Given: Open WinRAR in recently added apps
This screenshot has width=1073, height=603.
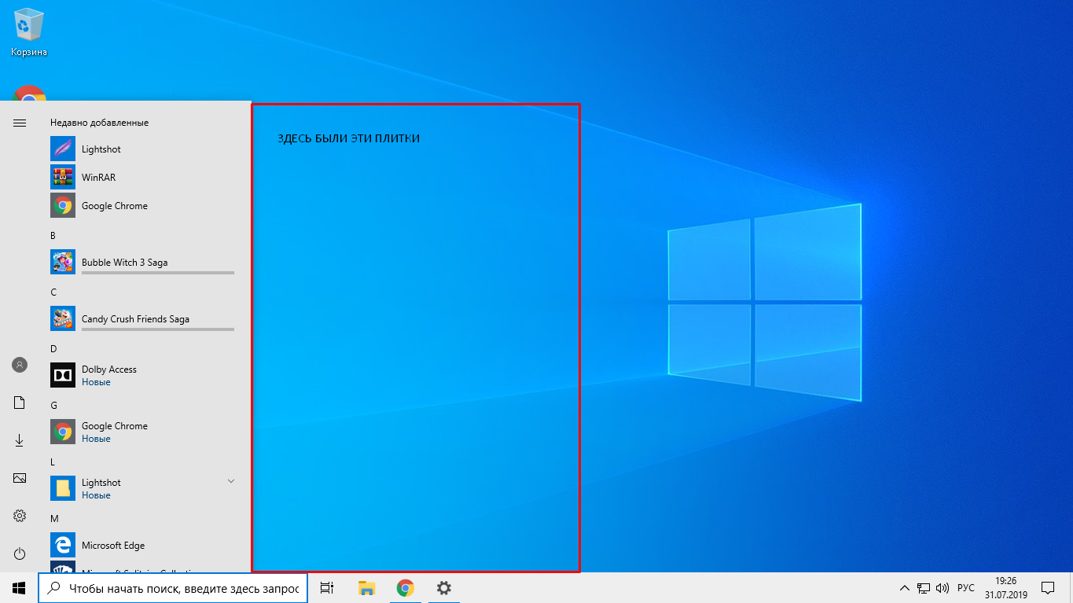Looking at the screenshot, I should point(143,178).
